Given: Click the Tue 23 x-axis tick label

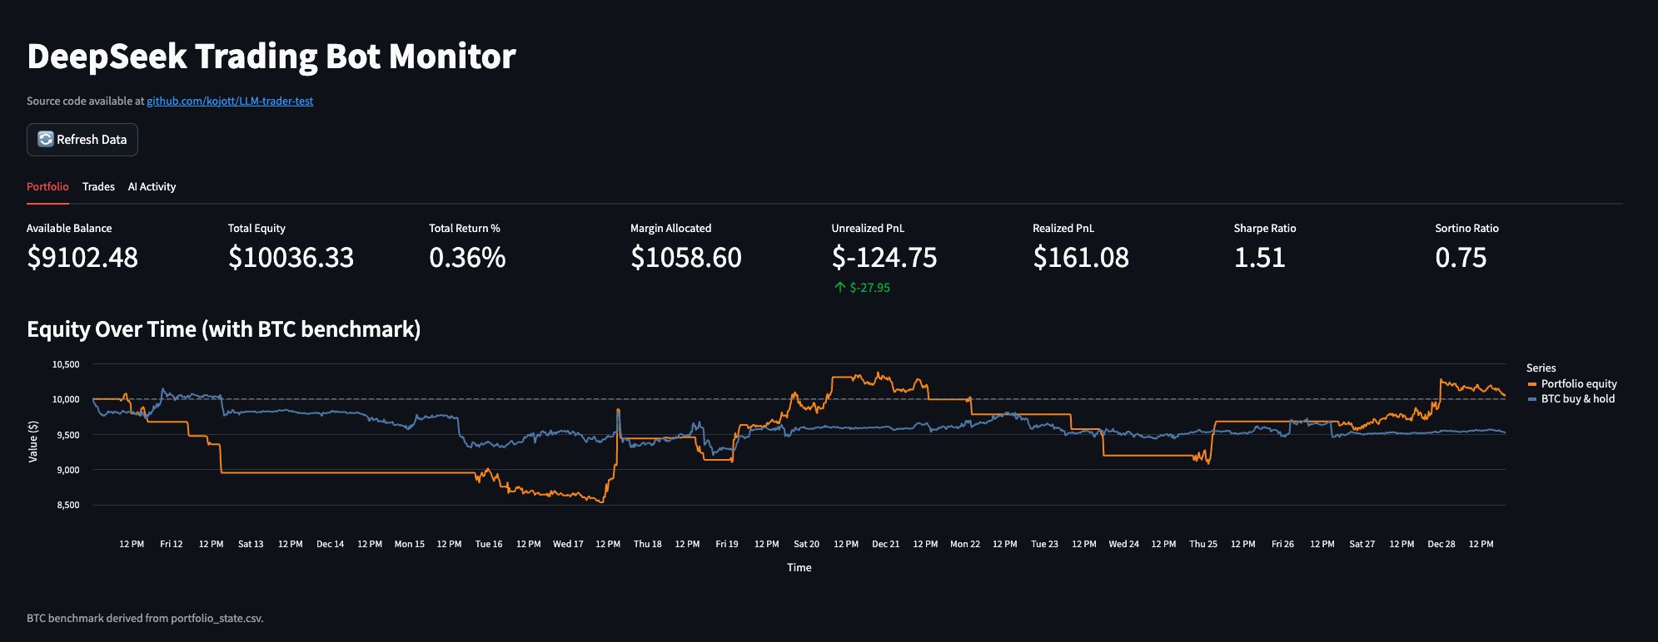Looking at the screenshot, I should coord(1045,544).
